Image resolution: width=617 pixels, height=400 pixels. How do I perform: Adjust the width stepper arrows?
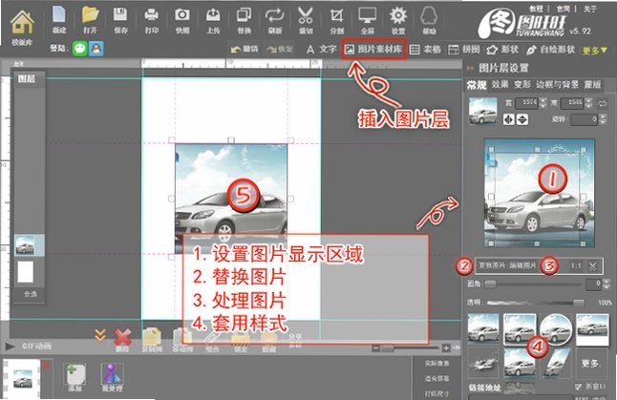(543, 103)
